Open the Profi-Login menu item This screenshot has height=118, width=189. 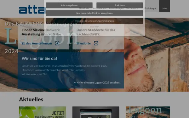[150, 8]
